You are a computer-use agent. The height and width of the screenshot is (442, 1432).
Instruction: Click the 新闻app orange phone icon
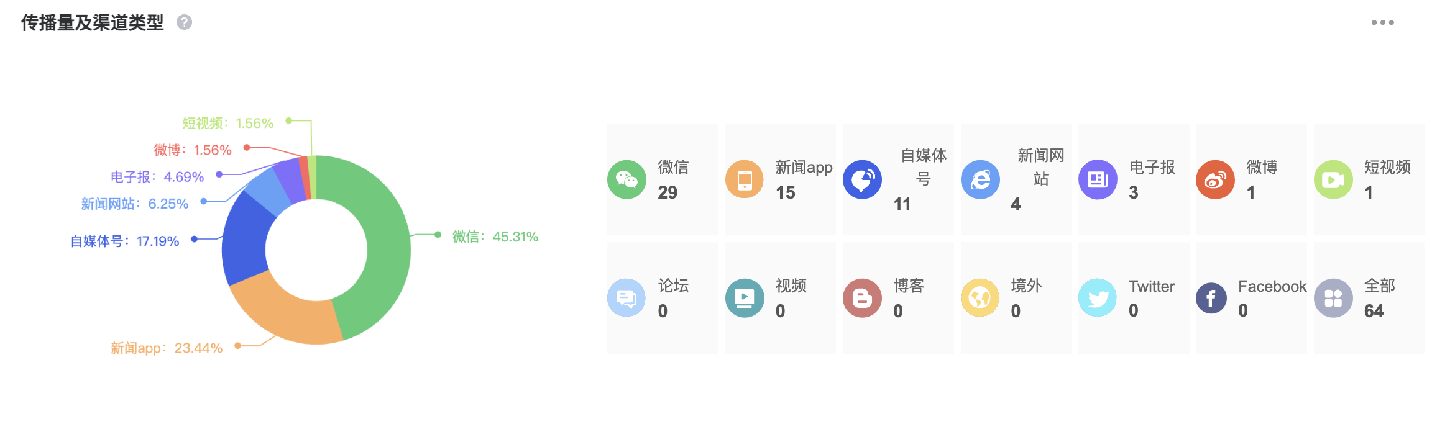point(744,179)
